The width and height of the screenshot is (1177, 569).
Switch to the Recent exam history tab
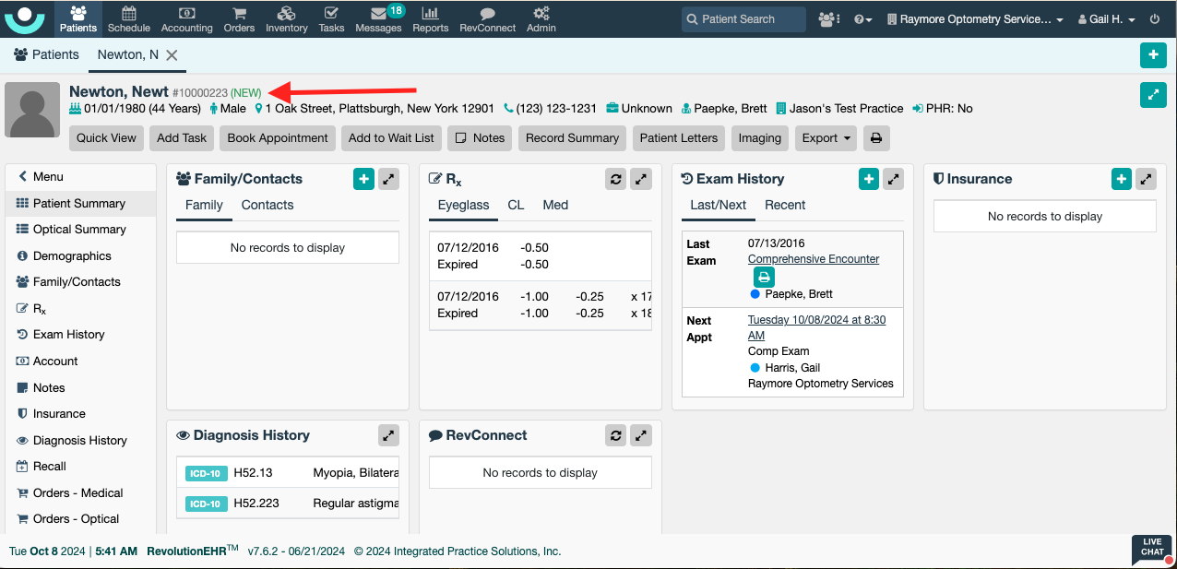coord(785,205)
